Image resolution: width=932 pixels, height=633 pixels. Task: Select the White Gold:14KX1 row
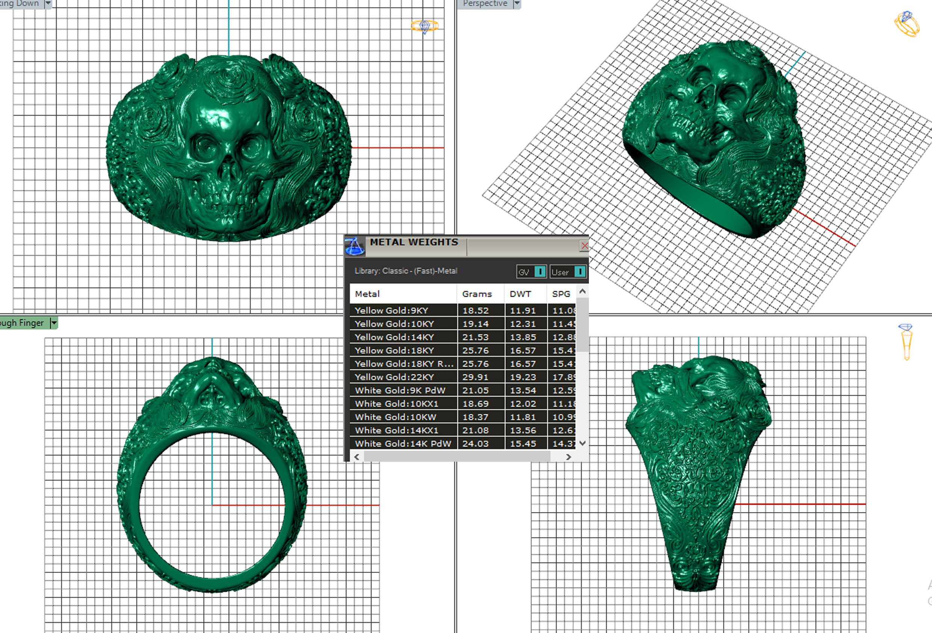coord(463,430)
